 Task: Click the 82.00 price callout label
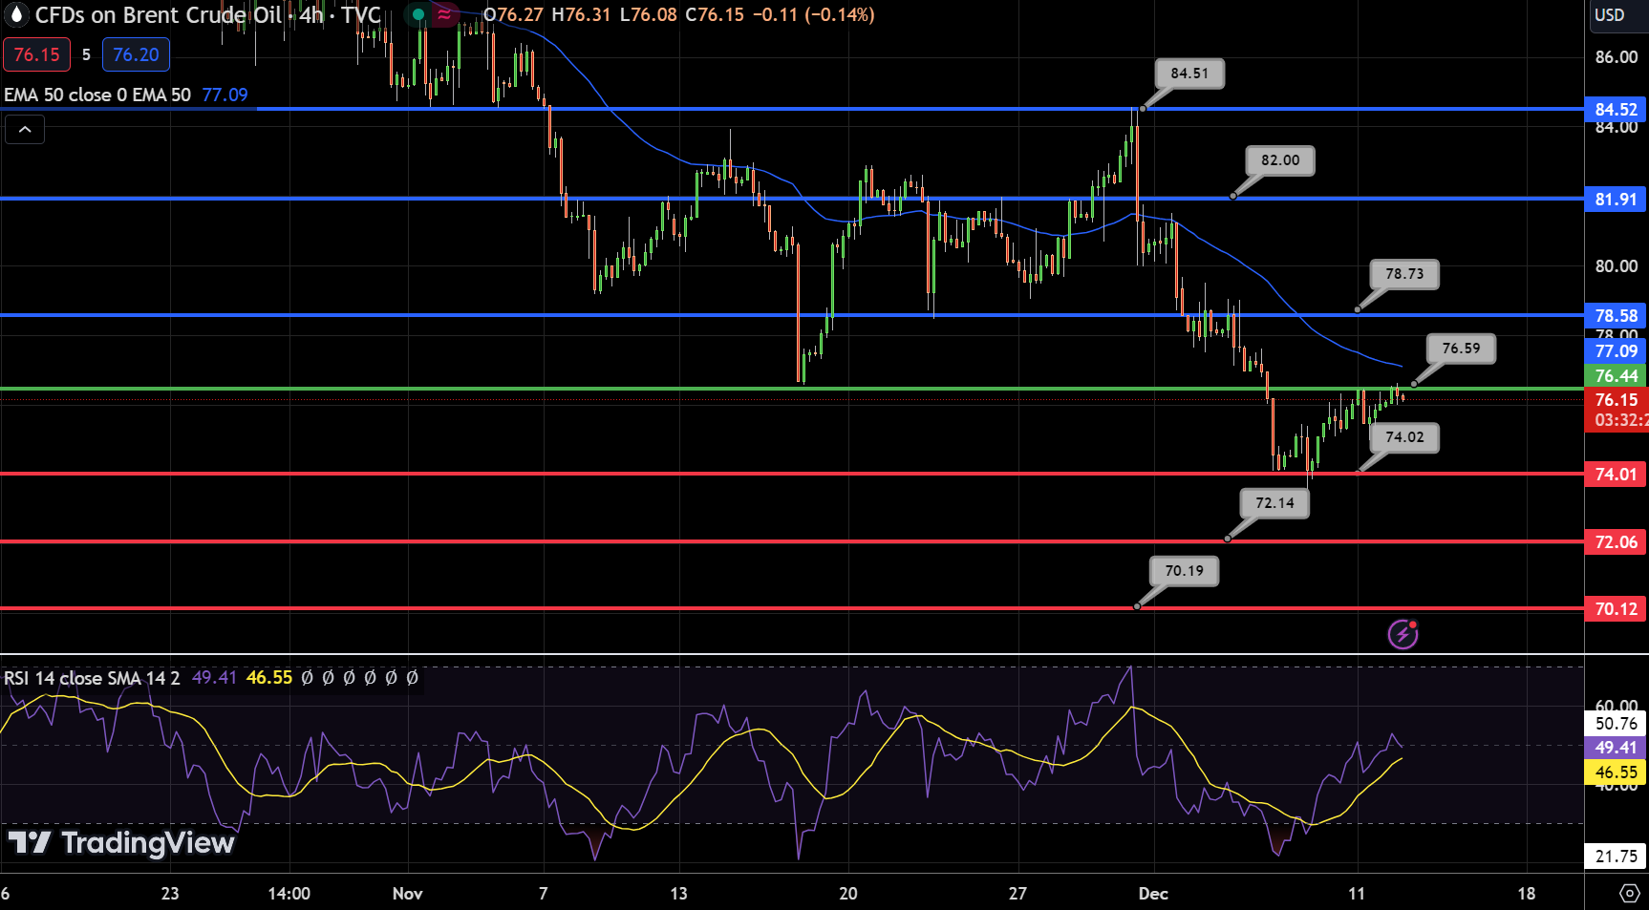click(1280, 160)
